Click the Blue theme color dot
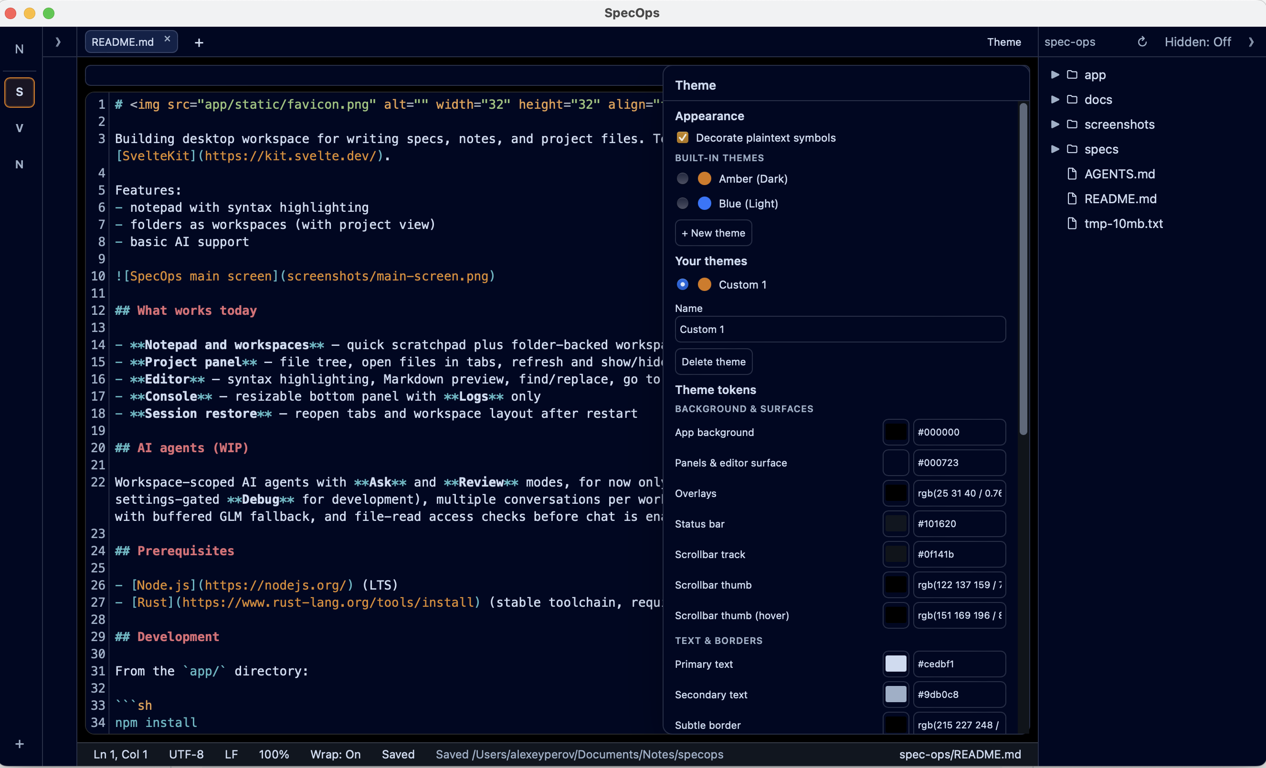The image size is (1266, 768). click(x=705, y=203)
